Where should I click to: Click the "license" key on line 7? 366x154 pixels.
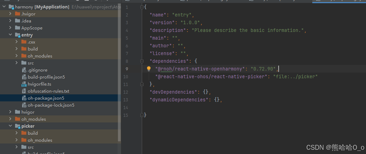coord(163,53)
